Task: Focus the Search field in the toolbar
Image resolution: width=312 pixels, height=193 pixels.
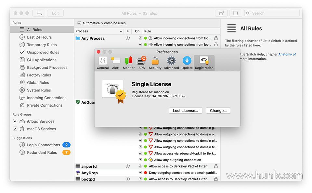Action: point(272,13)
